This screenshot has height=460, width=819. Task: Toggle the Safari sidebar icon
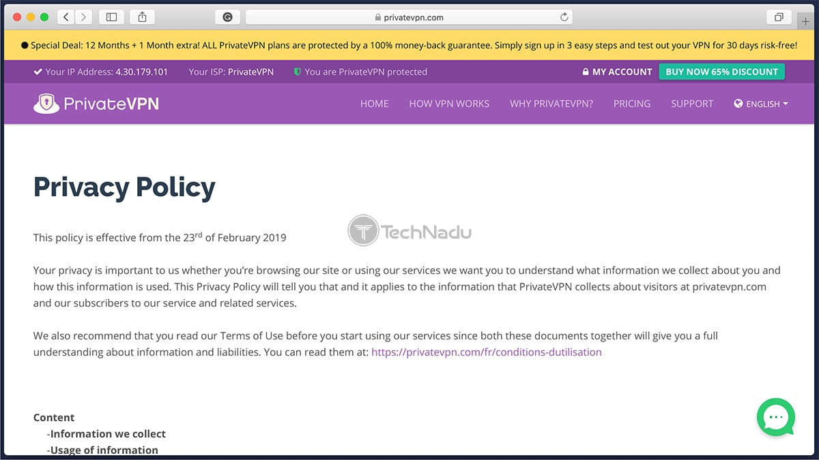coord(111,17)
